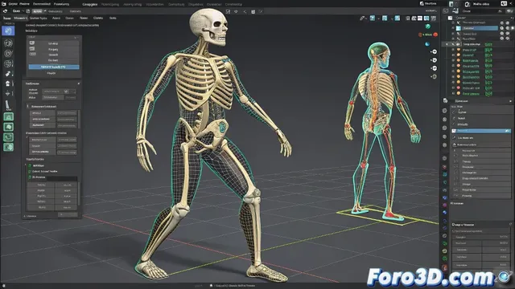This screenshot has width=515, height=289.
Task: Toggle the first green checkbox in left panel
Action: click(x=30, y=166)
